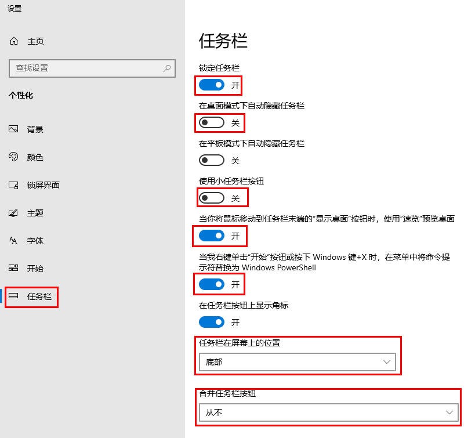Click the 锁屏界面 (Lock screen) icon

coord(13,184)
